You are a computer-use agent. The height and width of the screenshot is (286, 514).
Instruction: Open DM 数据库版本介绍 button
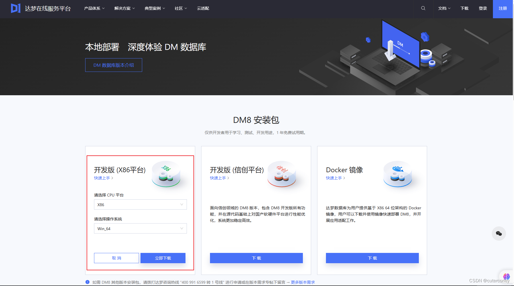tap(114, 65)
